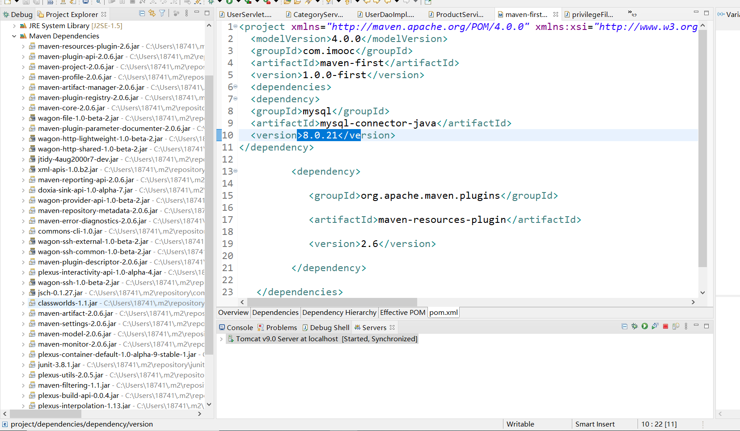740x431 pixels.
Task: Switch to POM Dependencies tab
Action: (275, 313)
